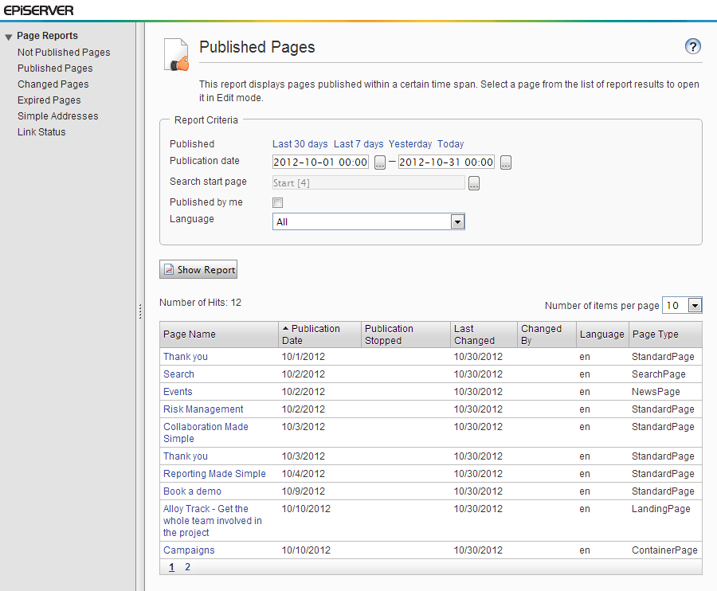The image size is (717, 591).
Task: Click the Changed By column header
Action: [547, 335]
